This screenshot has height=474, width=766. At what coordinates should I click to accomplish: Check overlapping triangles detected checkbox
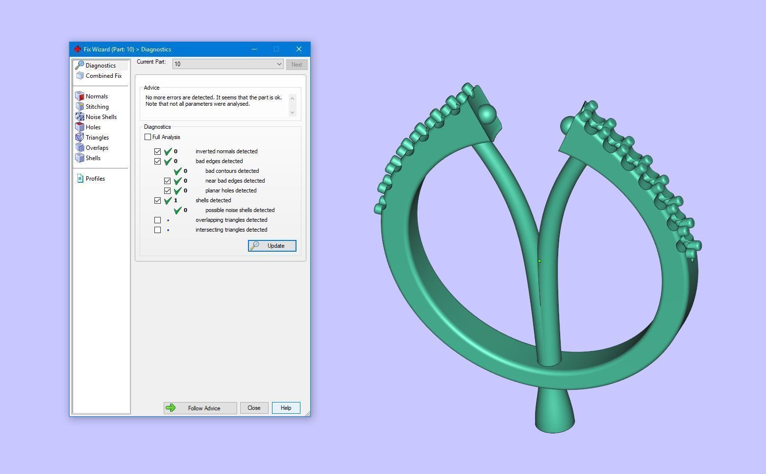(157, 220)
